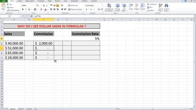Select the Sheet3 worksheet tab
Image resolution: width=196 pixels, height=110 pixels.
(x=29, y=109)
